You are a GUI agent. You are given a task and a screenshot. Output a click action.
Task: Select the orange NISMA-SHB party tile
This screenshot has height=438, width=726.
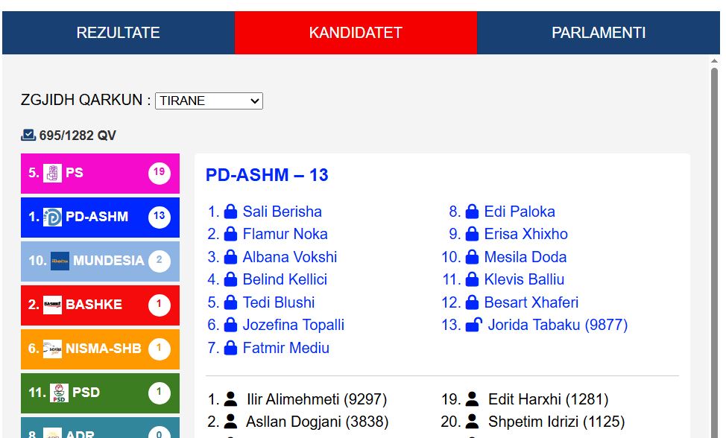100,349
